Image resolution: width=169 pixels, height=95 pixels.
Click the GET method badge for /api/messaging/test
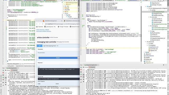coord(40,46)
